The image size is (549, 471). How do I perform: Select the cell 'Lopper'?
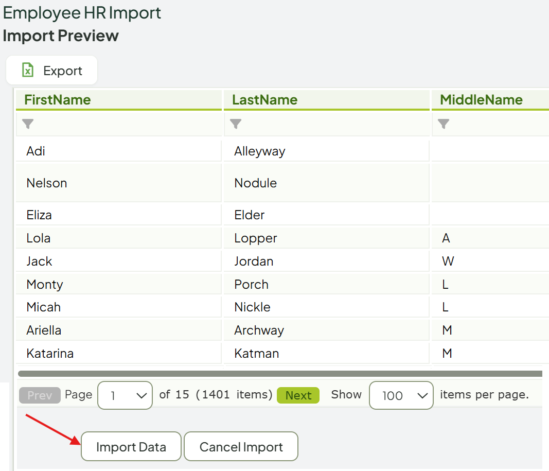(326, 238)
